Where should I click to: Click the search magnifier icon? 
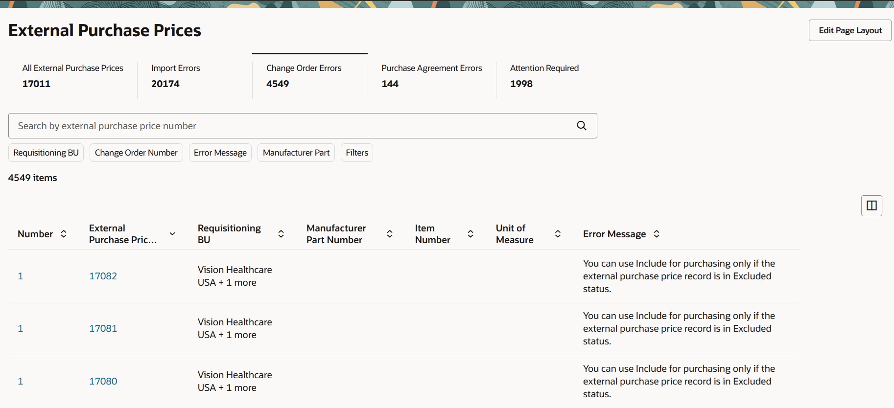pos(582,126)
